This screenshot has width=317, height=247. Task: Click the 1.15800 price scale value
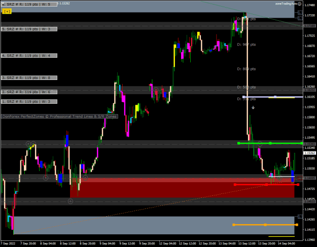pos(310,117)
